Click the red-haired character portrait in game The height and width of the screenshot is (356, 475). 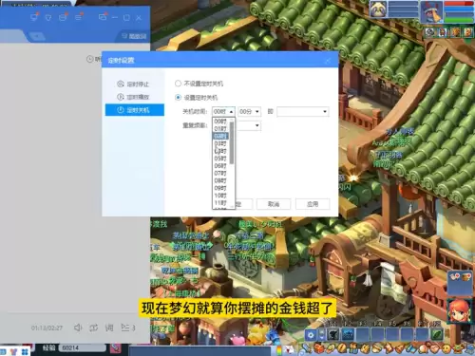(459, 310)
